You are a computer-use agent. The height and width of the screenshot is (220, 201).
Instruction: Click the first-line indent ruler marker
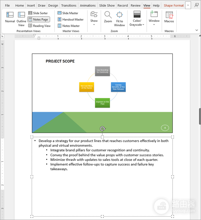point(35,35)
